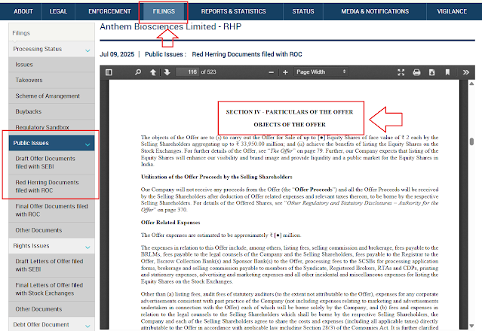482x331 pixels.
Task: Zoom in with the plus icon
Action: click(285, 72)
